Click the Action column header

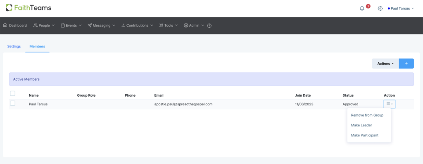[389, 95]
